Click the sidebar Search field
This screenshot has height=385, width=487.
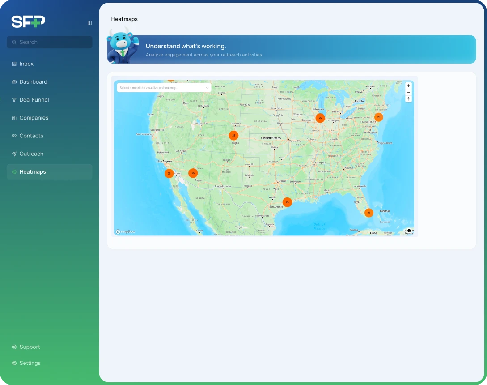[49, 42]
